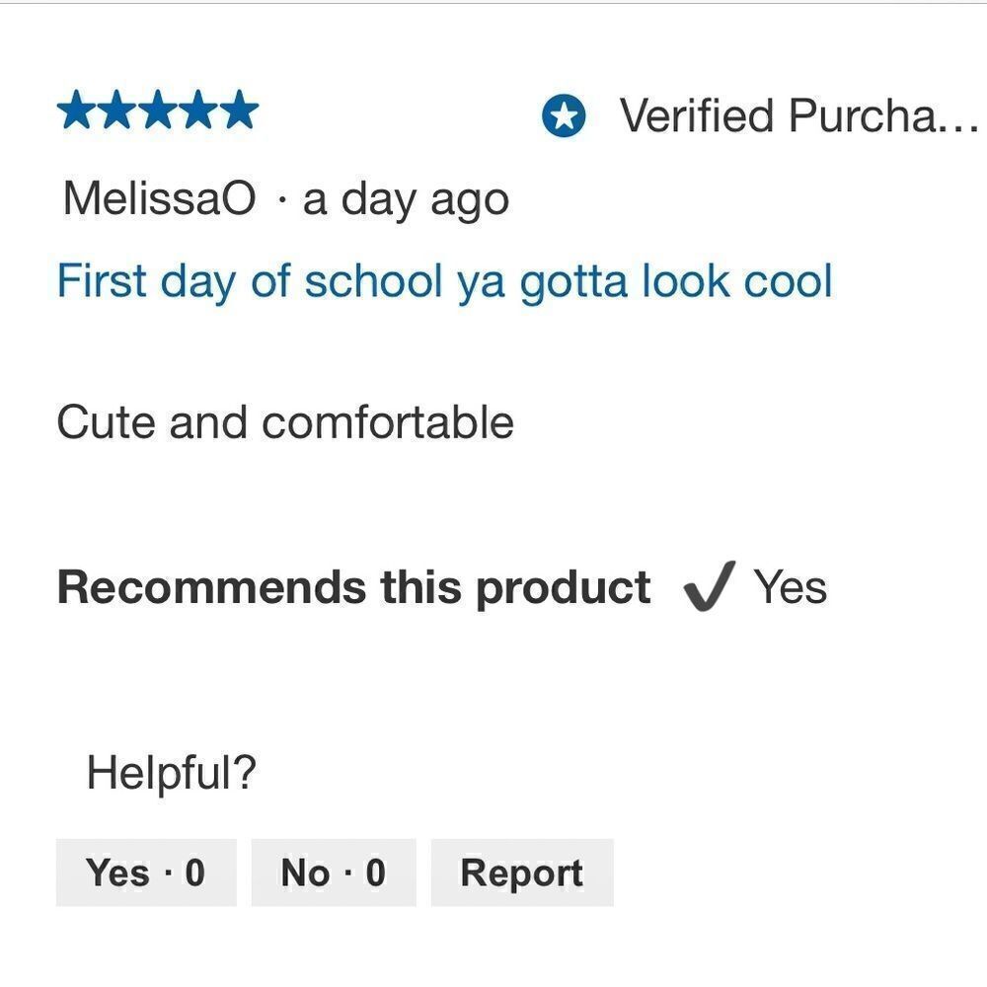
Task: Vote No · 0 as not helpful
Action: 334,873
